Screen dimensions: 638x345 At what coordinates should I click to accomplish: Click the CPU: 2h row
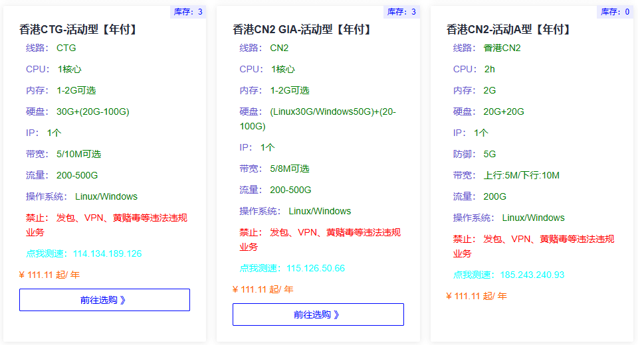474,69
